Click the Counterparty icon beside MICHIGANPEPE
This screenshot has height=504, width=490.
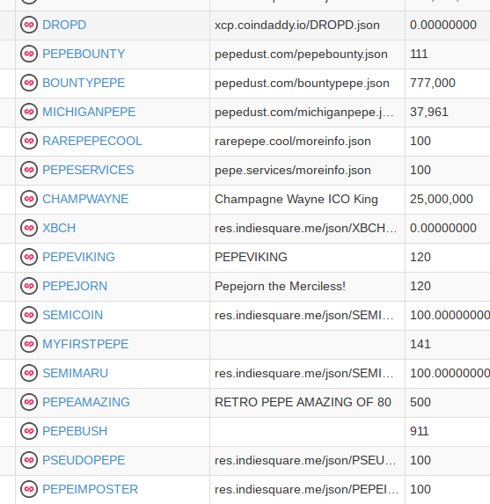tap(29, 112)
